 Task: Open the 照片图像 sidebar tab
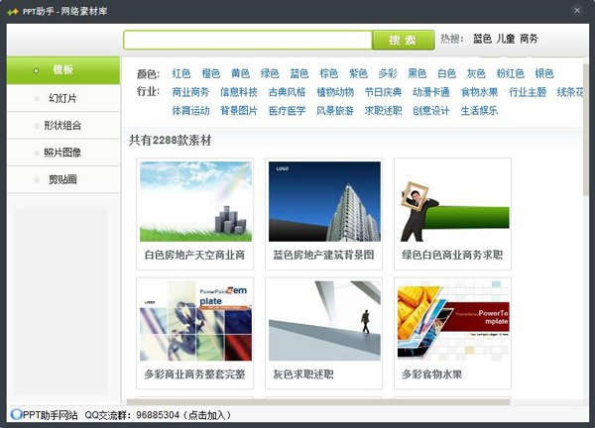(x=63, y=153)
